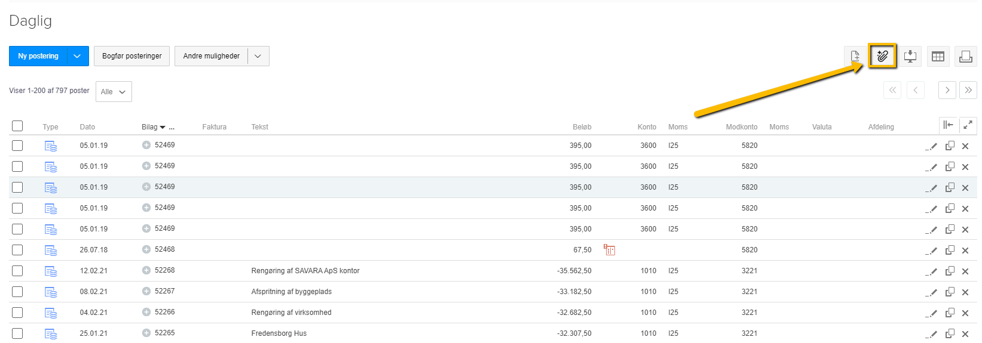Expand table to full screen
This screenshot has height=343, width=982.
[968, 125]
